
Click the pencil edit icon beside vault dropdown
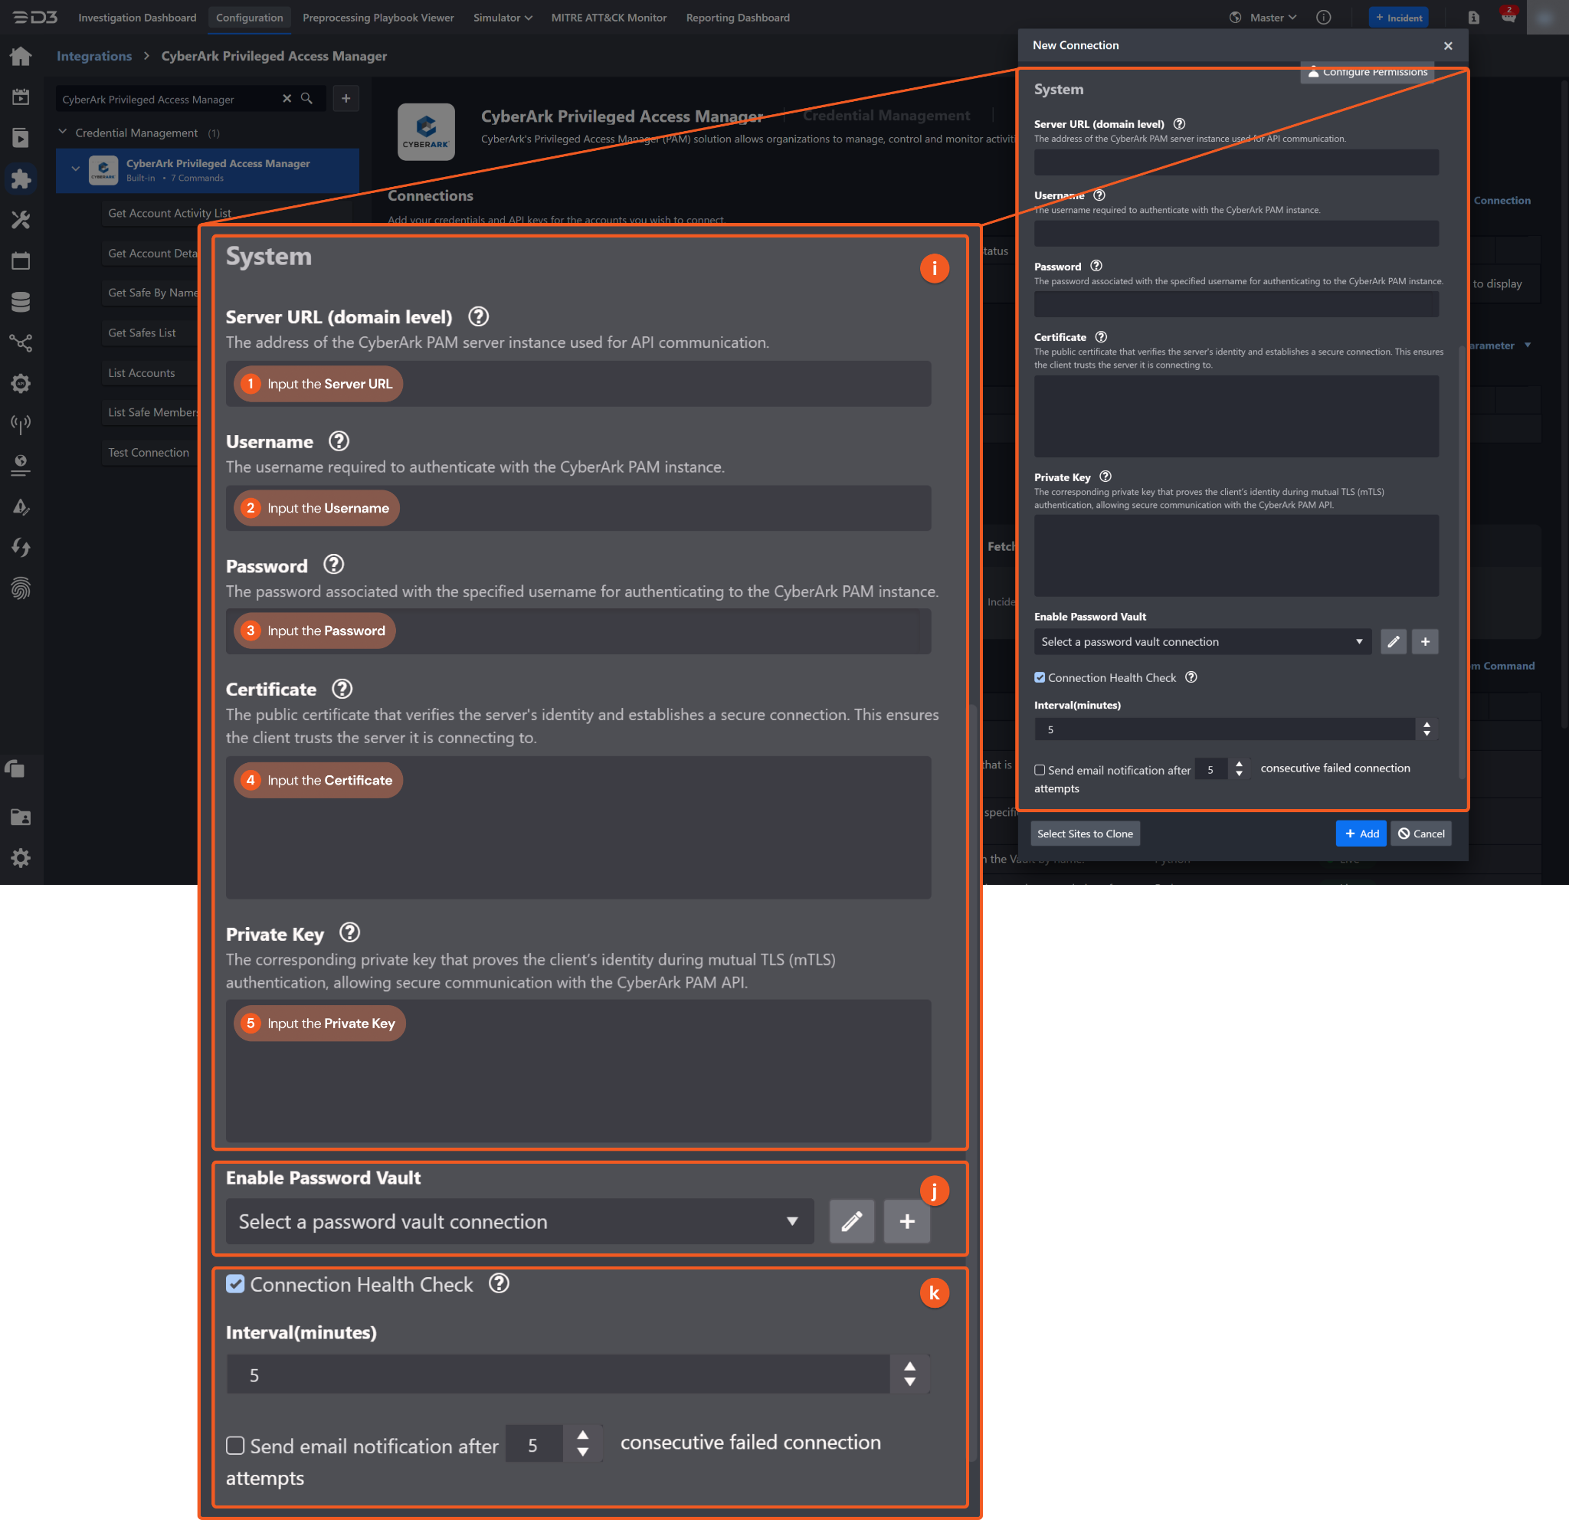pos(1393,641)
